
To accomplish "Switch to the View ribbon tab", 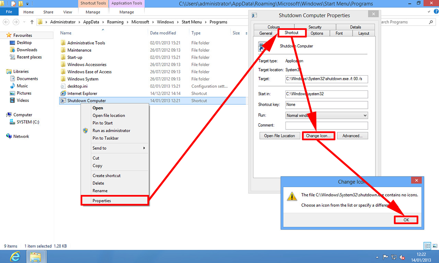I will 67,12.
